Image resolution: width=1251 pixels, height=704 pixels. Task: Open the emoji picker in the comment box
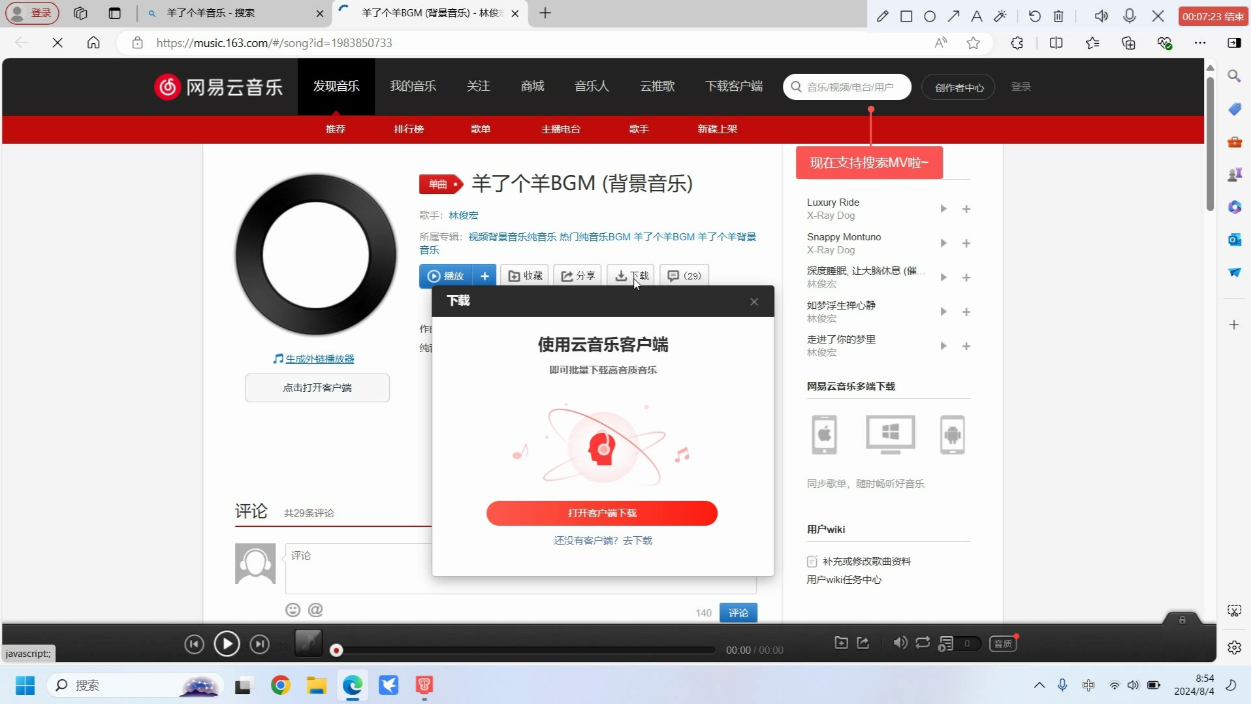tap(293, 610)
